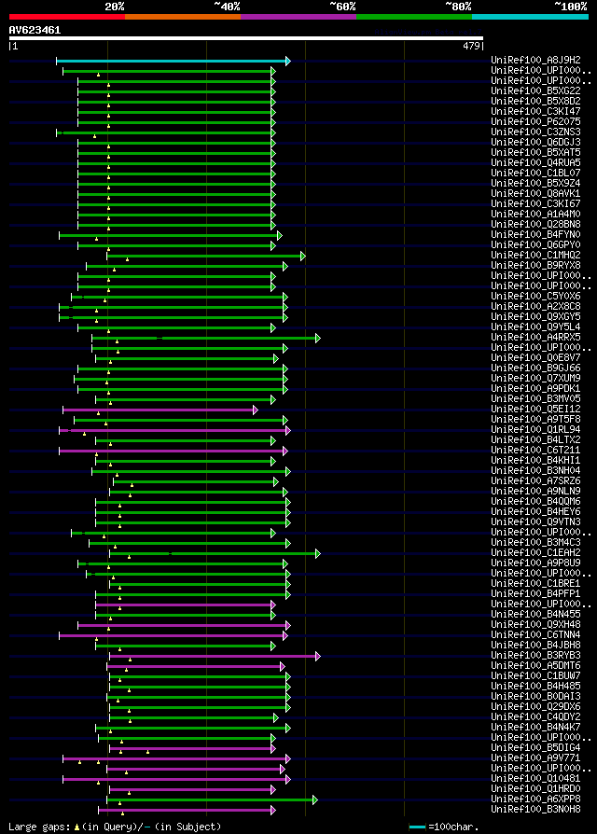Click the cyan alignment bar of UniRef100_A8J9H2
This screenshot has width=597, height=834.
(x=172, y=62)
